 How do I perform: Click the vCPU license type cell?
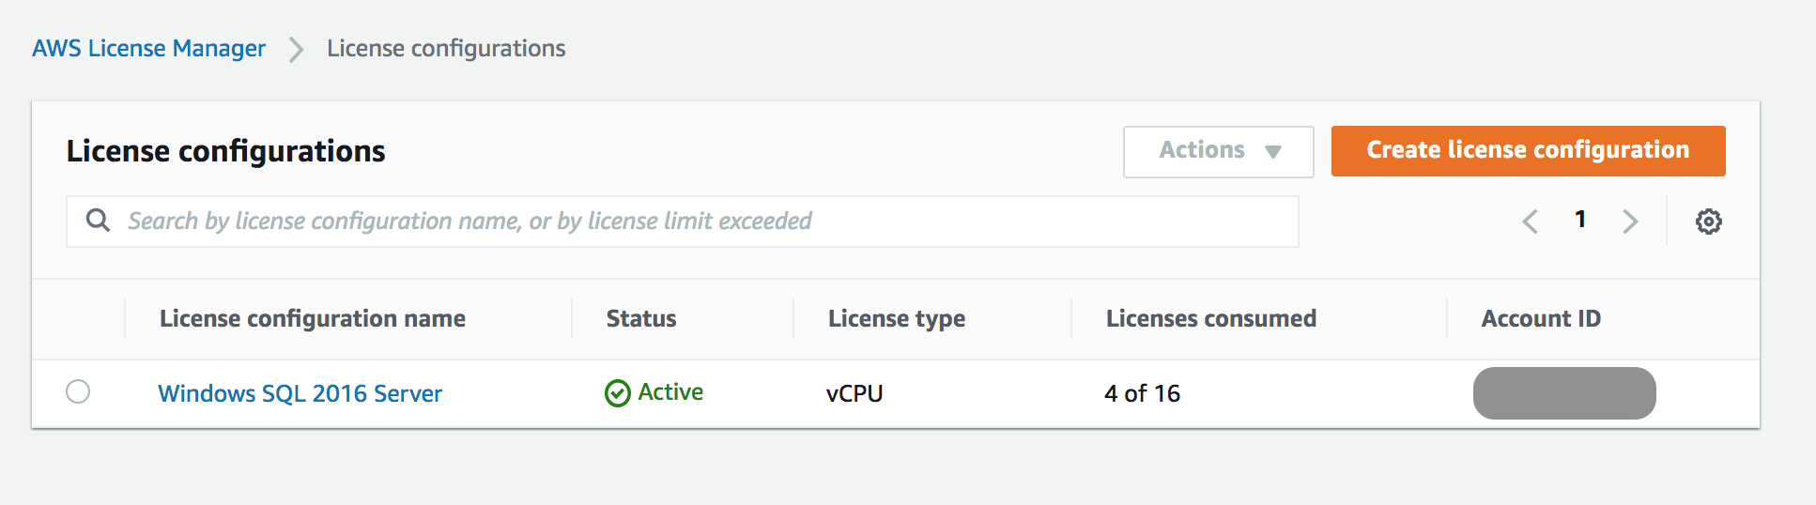(x=854, y=393)
